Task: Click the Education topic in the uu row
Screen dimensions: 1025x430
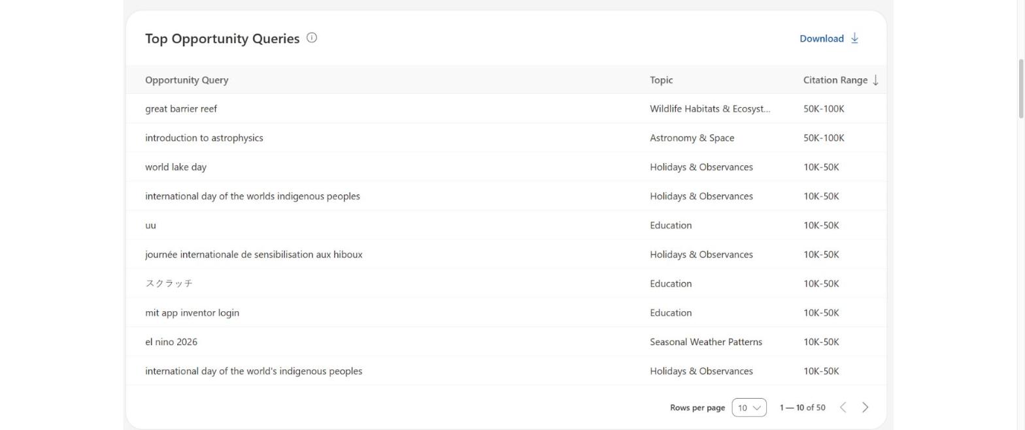Action: tap(671, 225)
